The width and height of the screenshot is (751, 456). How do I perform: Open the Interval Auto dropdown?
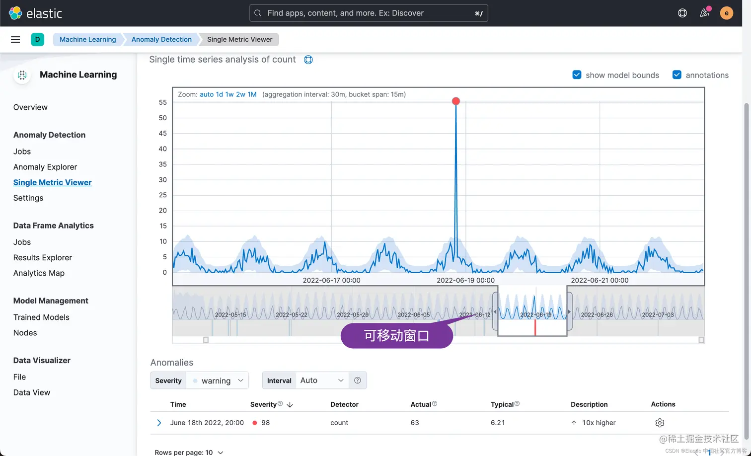click(x=322, y=380)
